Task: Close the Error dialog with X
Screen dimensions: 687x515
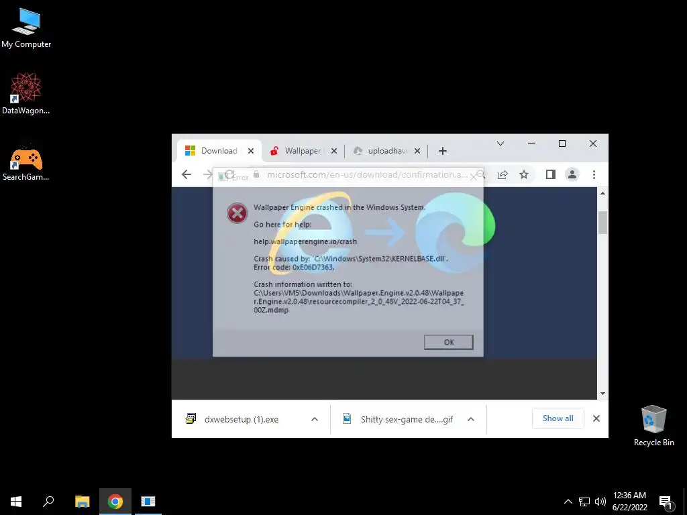Action: point(473,177)
